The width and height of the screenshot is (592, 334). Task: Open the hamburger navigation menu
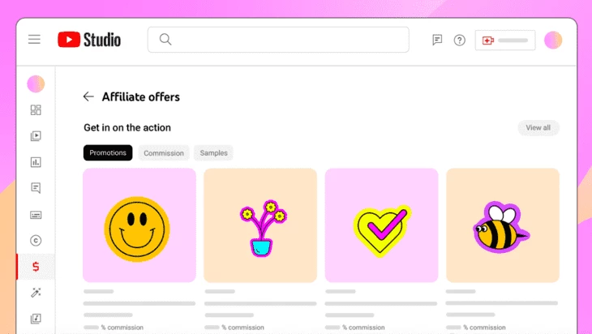point(34,39)
